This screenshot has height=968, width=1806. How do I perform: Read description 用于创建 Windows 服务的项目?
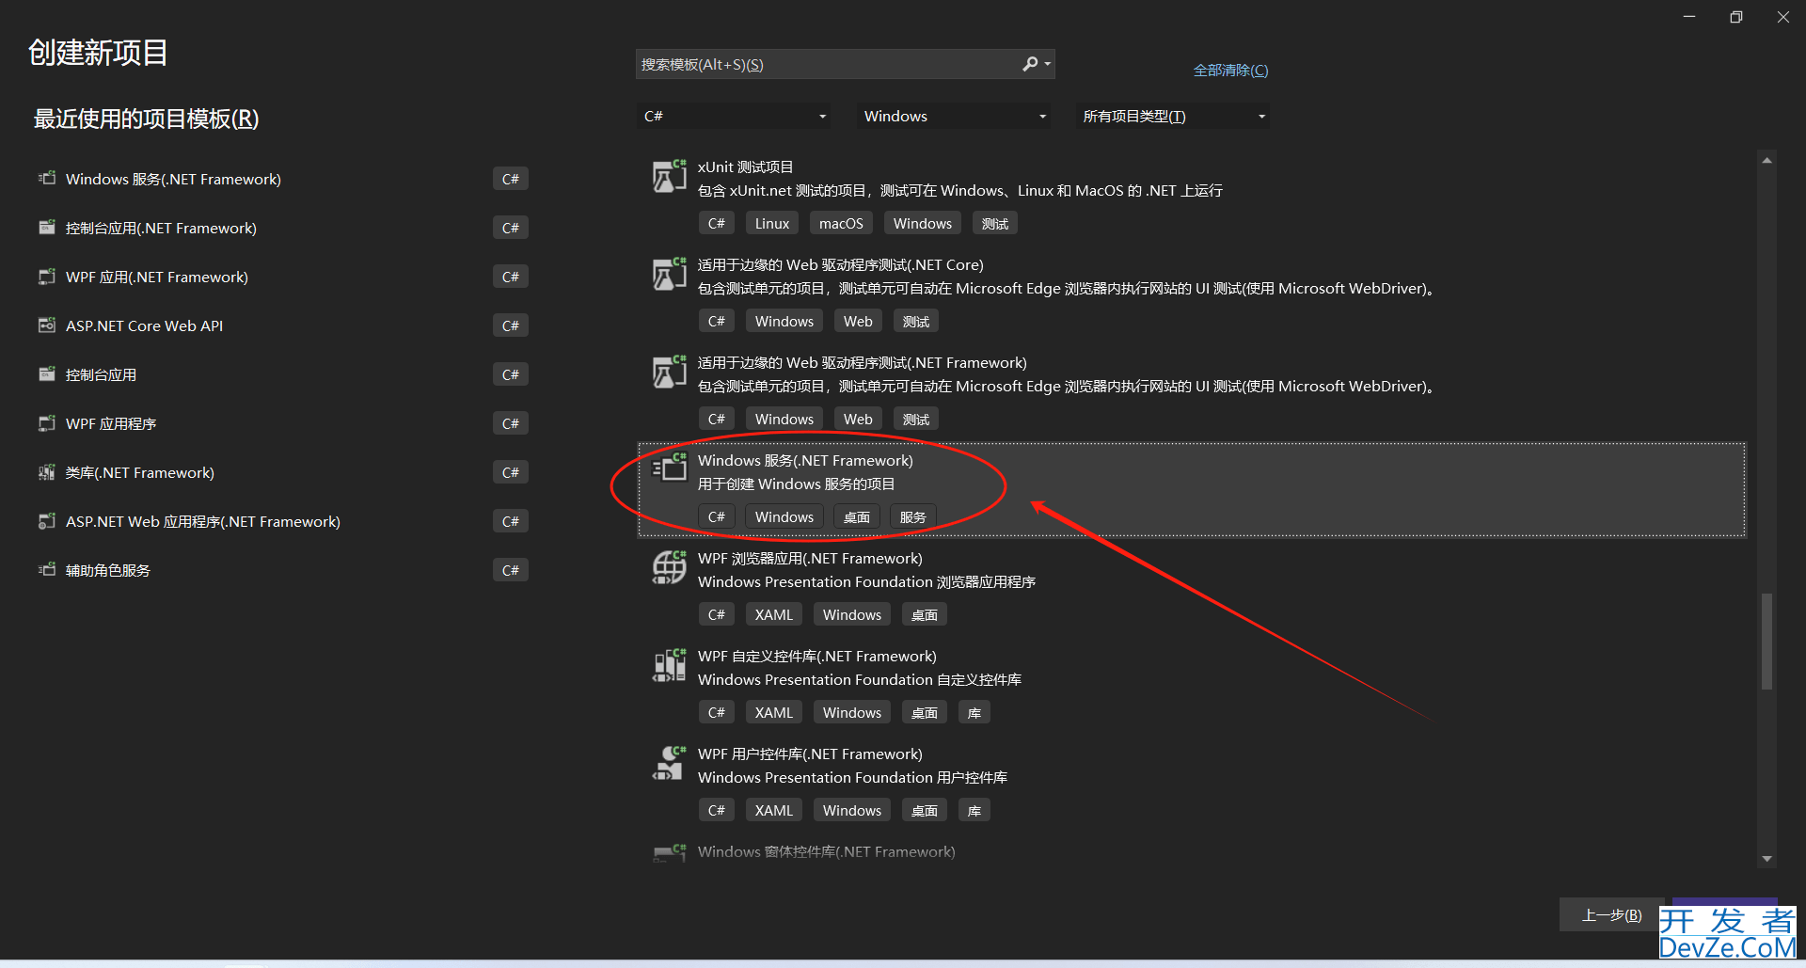click(x=796, y=484)
